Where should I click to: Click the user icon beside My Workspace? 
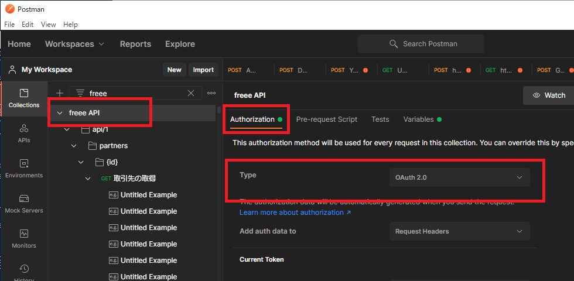pyautogui.click(x=12, y=70)
